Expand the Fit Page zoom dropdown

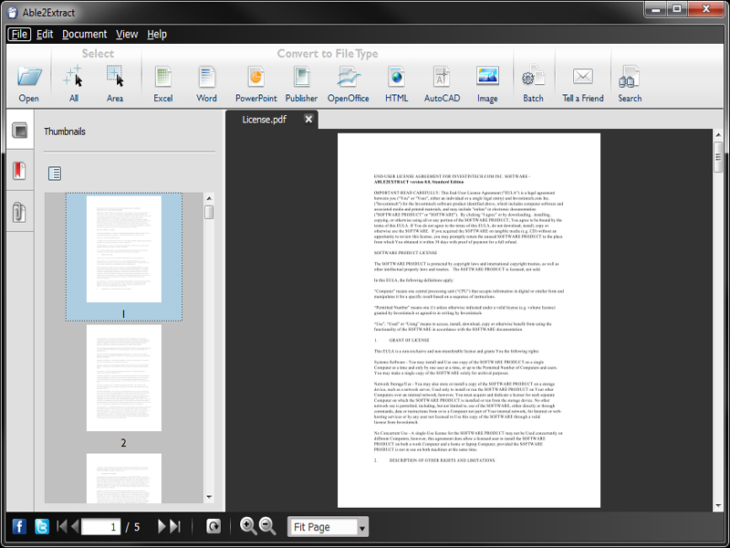click(x=362, y=527)
